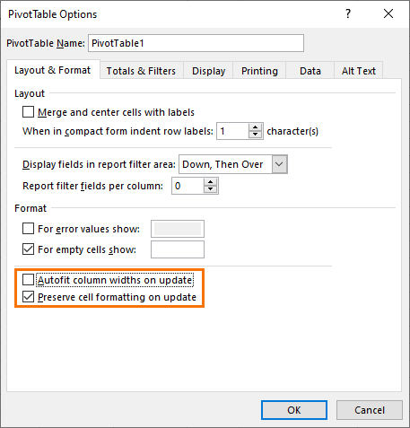The image size is (410, 428).
Task: Click the Cancel button
Action: 370,410
